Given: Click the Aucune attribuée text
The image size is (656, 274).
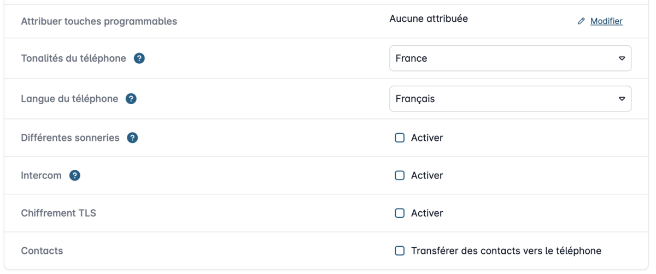Looking at the screenshot, I should coord(429,19).
